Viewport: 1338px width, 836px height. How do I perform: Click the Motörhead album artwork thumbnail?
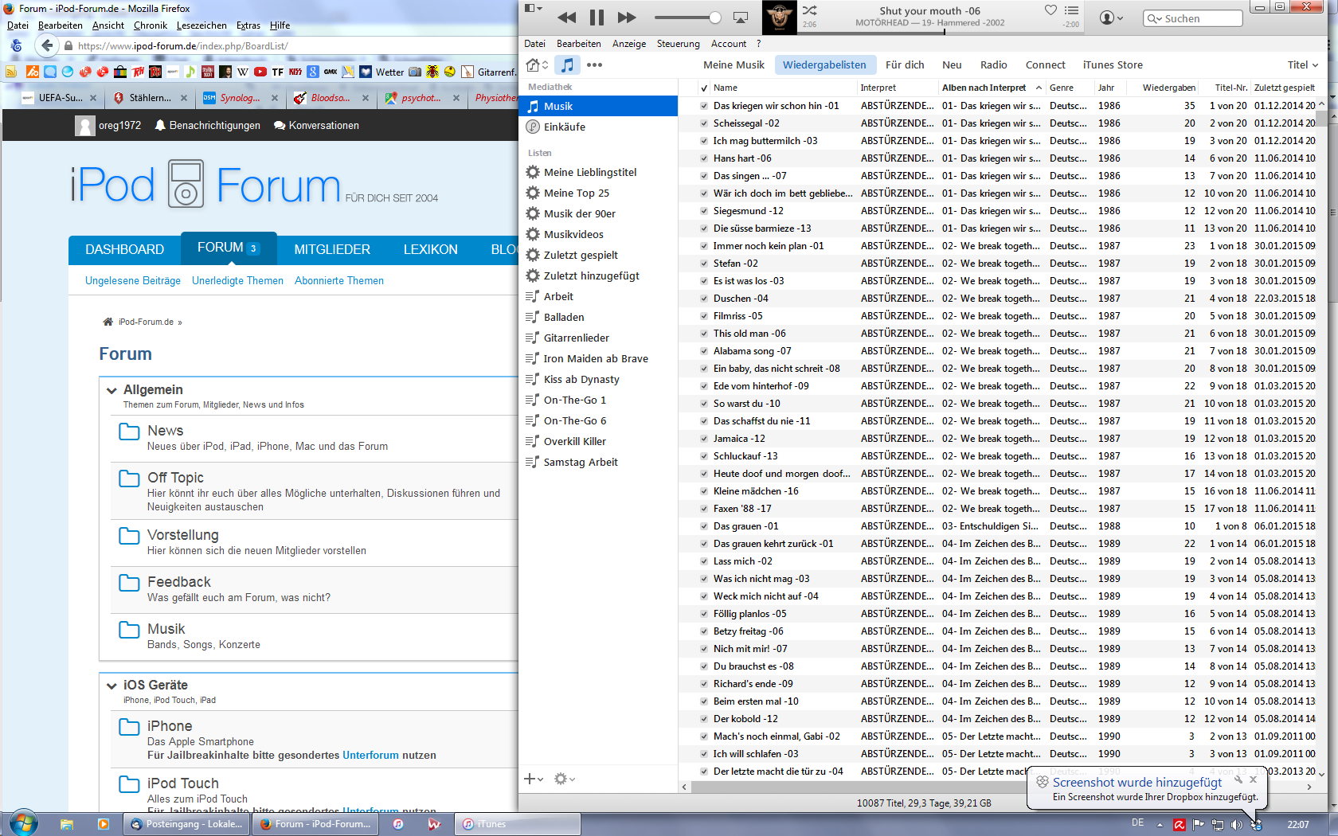click(780, 17)
